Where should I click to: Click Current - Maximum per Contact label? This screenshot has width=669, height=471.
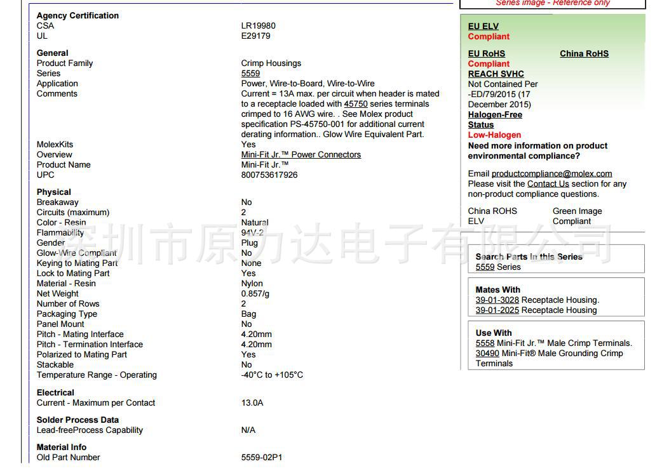point(96,403)
